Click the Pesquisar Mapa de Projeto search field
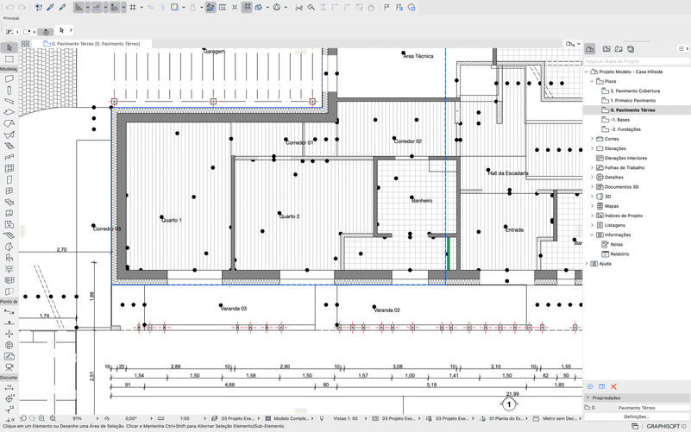691x432 pixels. (637, 61)
